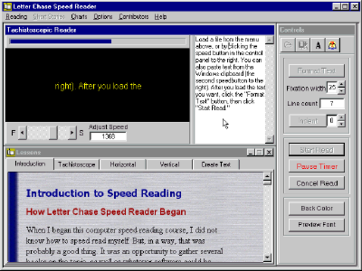362x271 pixels.
Task: Click the text pane scroll down arrow
Action: tap(269, 139)
